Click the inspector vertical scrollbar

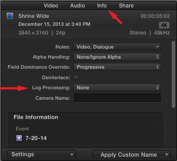point(173,74)
